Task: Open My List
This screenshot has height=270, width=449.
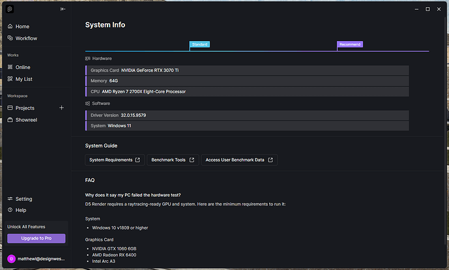Action: 23,79
